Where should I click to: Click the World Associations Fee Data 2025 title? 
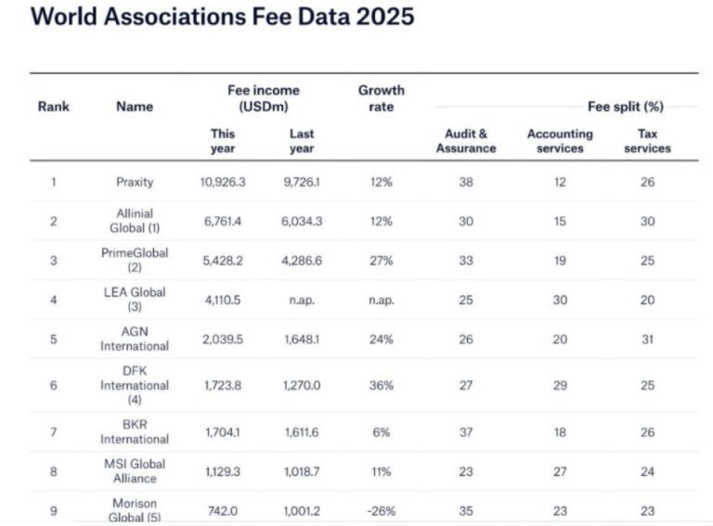pyautogui.click(x=223, y=18)
